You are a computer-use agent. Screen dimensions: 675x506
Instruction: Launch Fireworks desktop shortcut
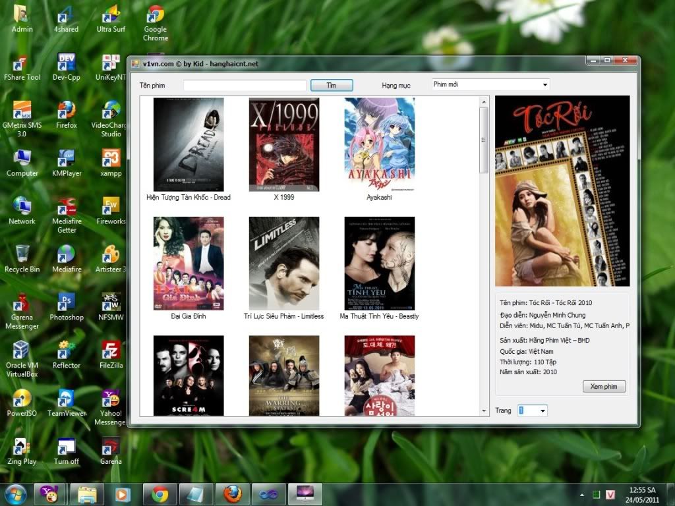point(111,211)
